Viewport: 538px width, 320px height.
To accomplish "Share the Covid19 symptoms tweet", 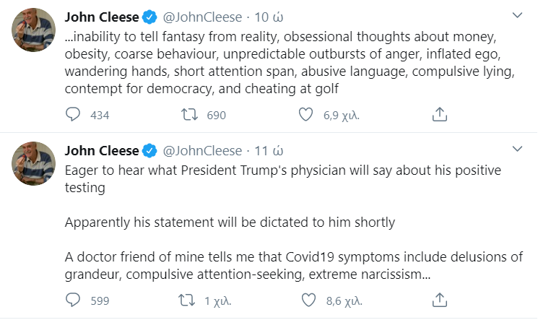I will pos(439,300).
